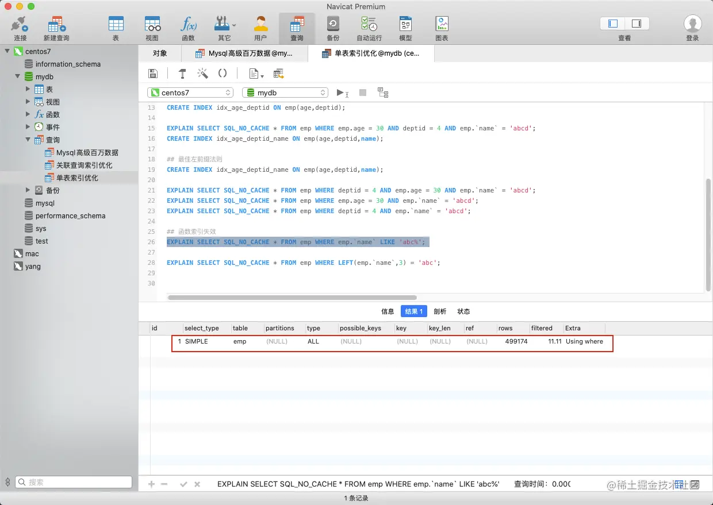713x505 pixels.
Task: Select performance_schema database
Action: (x=70, y=215)
